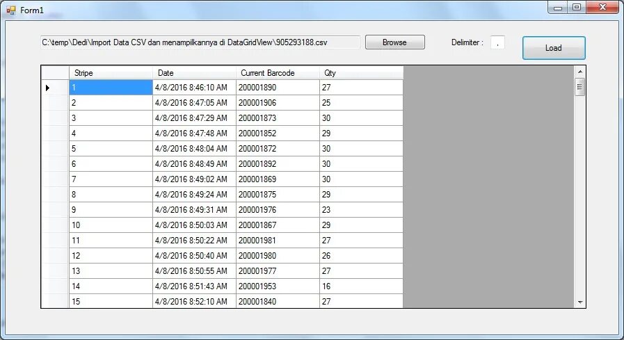Click the Delimiter input field
The height and width of the screenshot is (340, 624).
pos(497,42)
